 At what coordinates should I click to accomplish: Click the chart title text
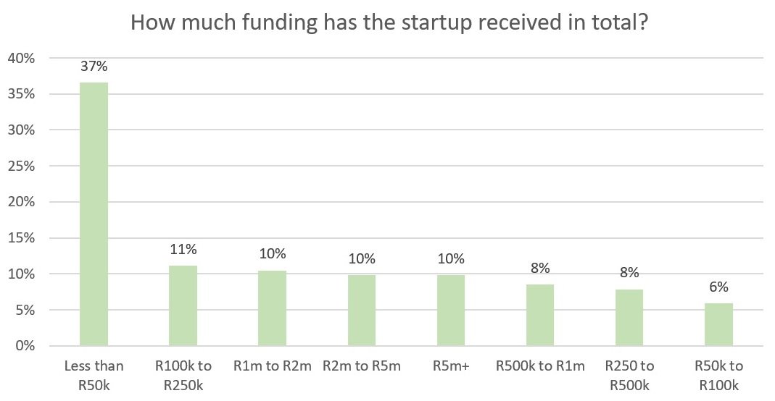[x=389, y=22]
